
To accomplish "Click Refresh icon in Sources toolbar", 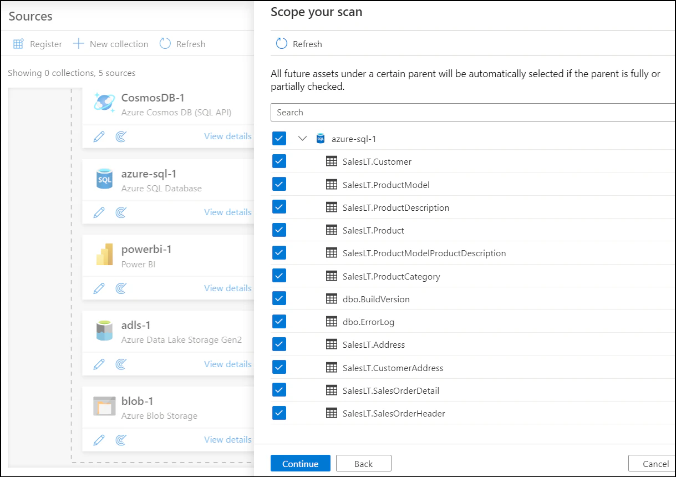I will coord(165,43).
